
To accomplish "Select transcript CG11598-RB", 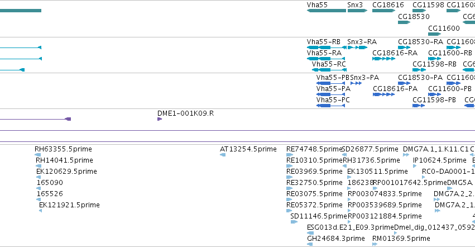I will pos(419,70).
